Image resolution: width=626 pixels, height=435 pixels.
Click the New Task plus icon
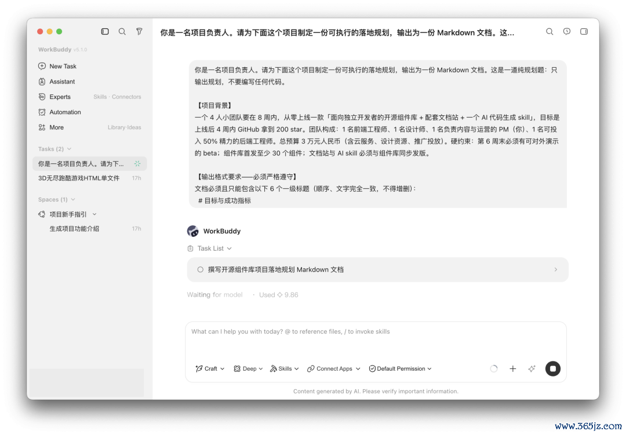(x=42, y=66)
